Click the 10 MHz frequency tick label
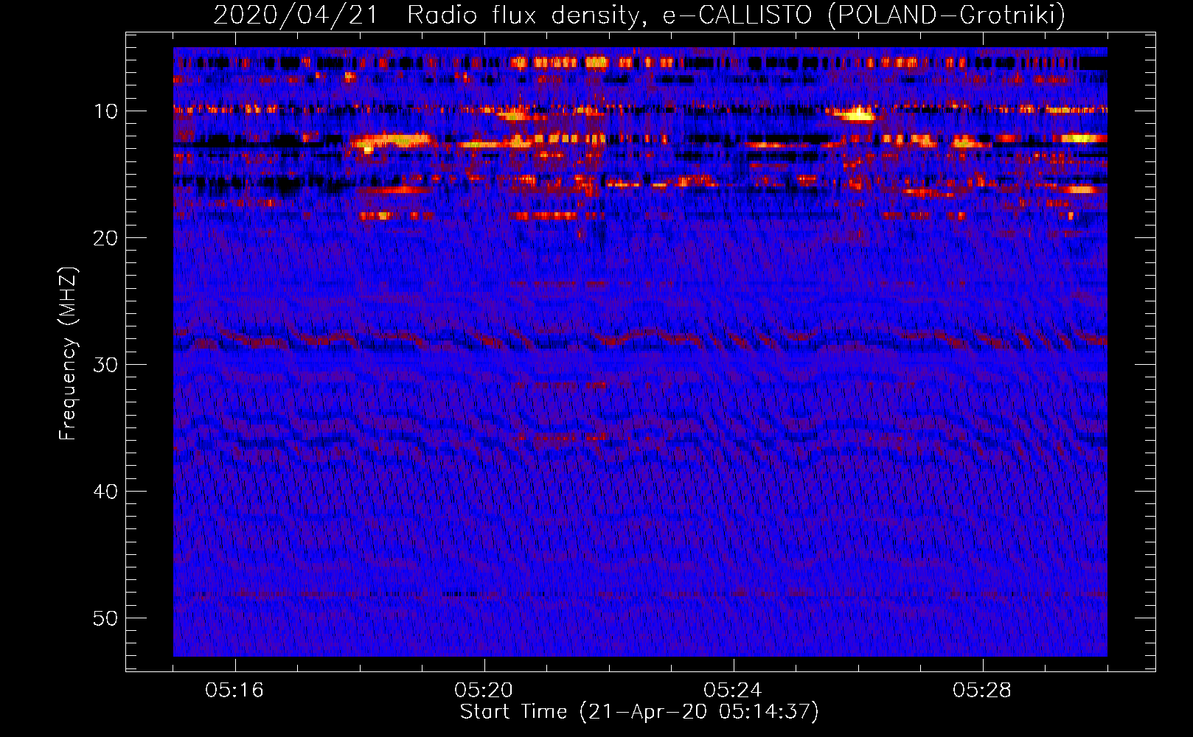The width and height of the screenshot is (1193, 737). [x=106, y=111]
